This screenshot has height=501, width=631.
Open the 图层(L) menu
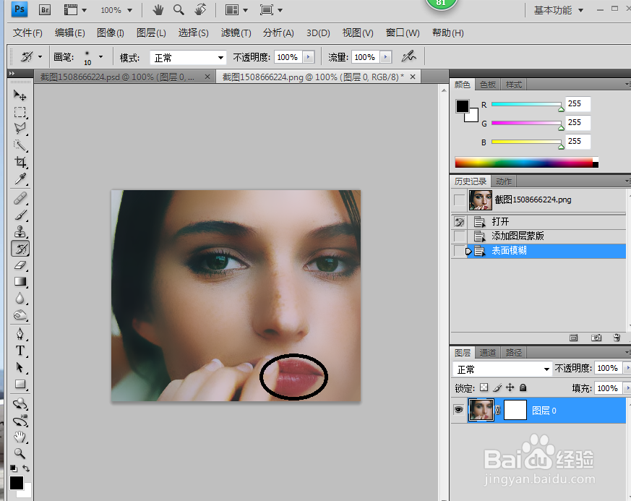pyautogui.click(x=151, y=33)
